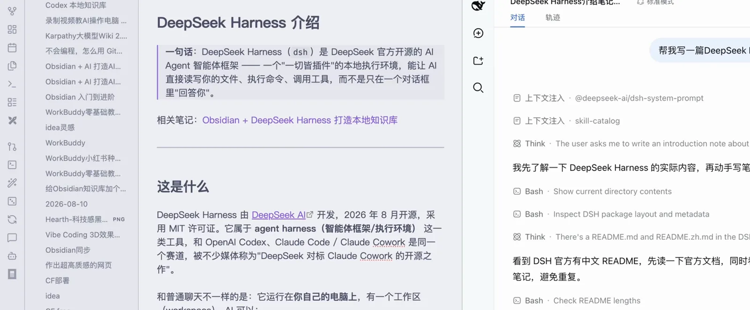750x310 pixels.
Task: Switch to the 轨迹 tab
Action: (x=553, y=17)
